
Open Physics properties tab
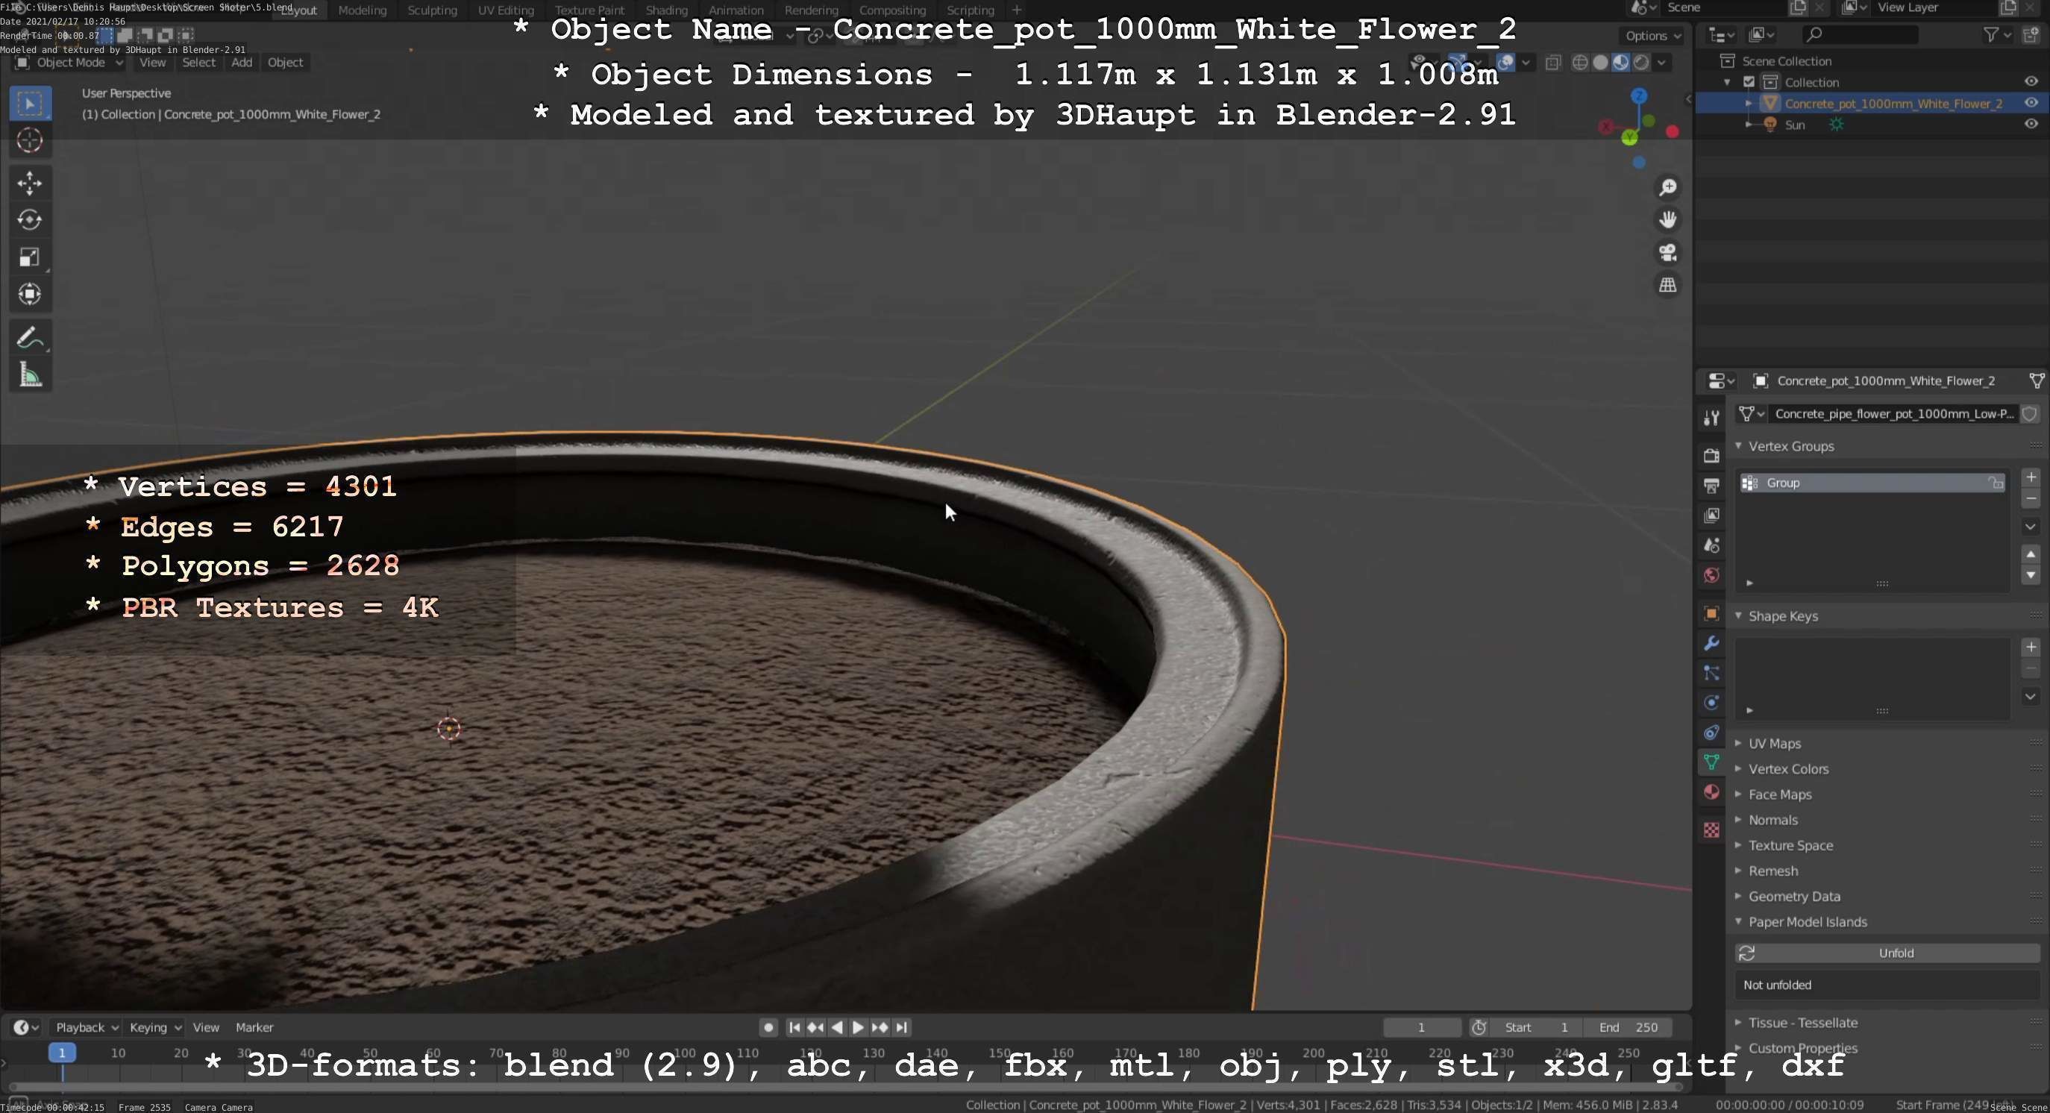pos(1711,703)
